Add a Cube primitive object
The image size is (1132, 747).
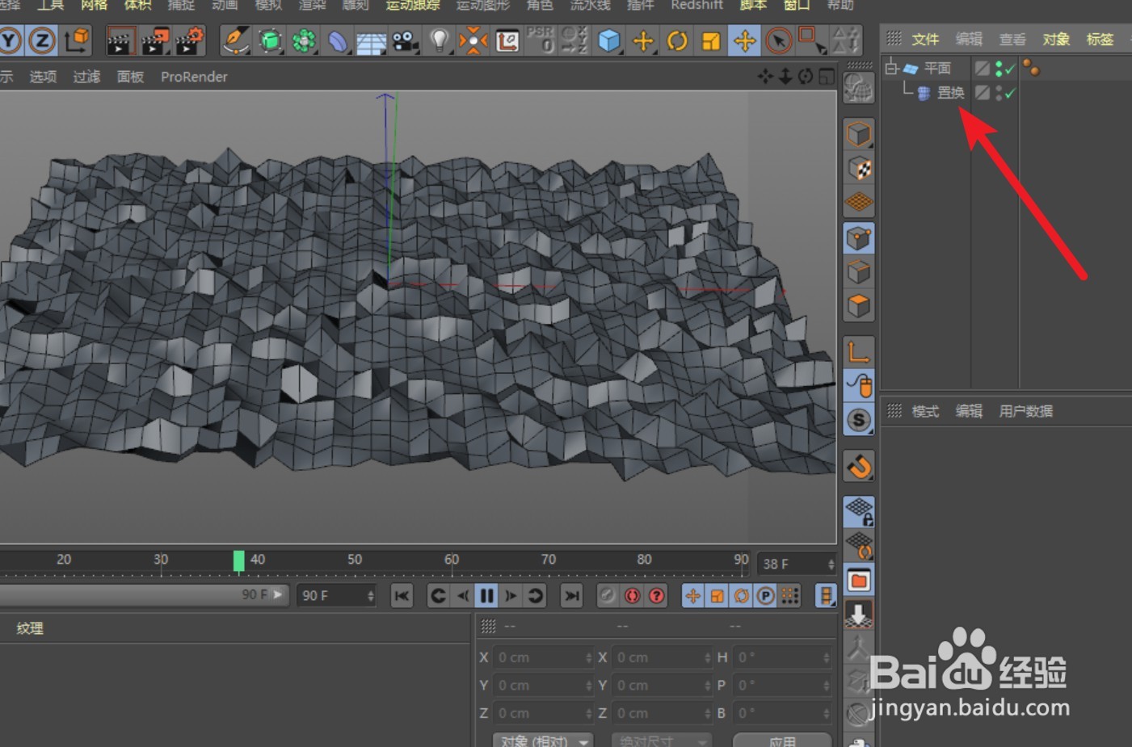point(608,40)
